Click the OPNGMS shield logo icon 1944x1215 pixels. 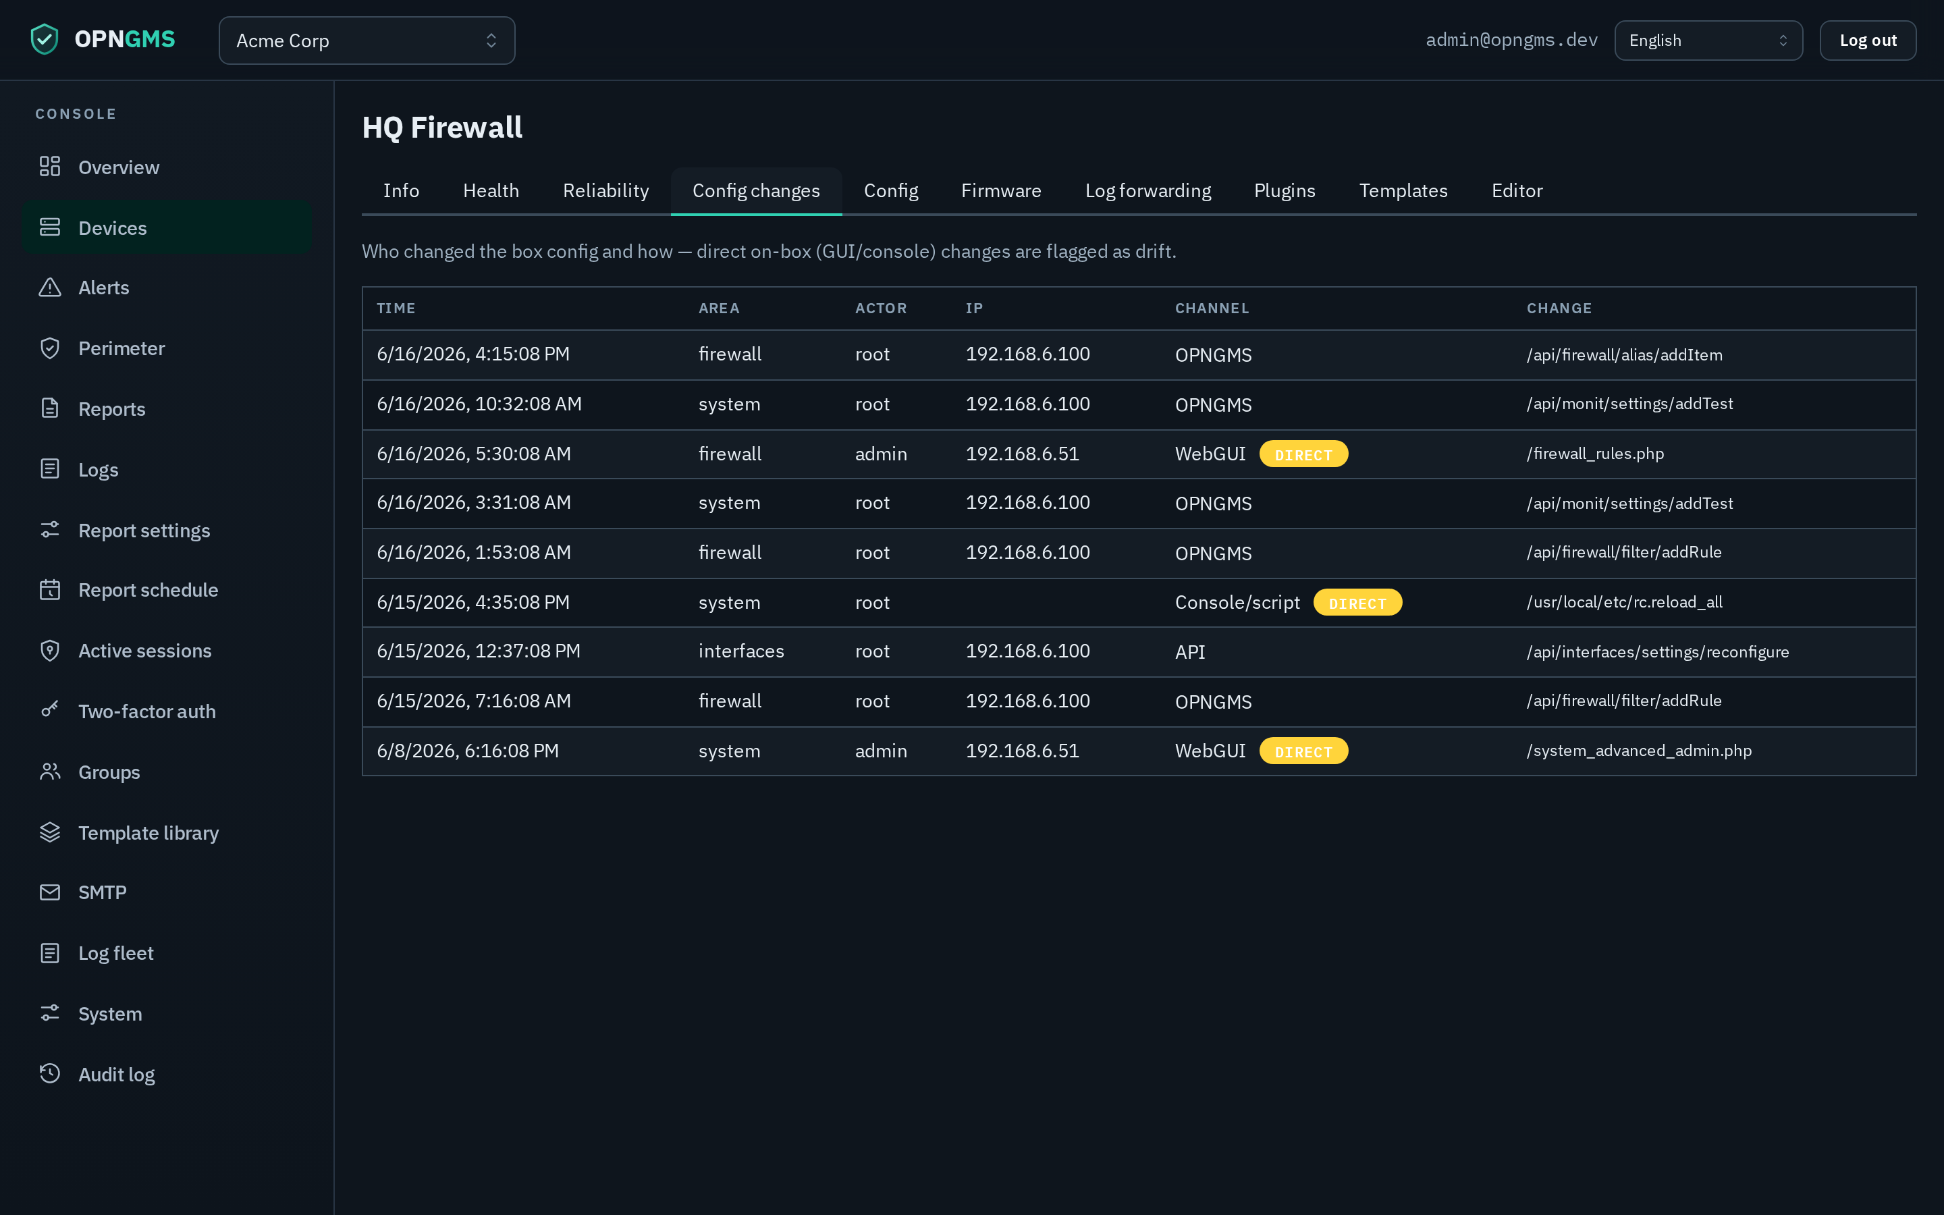point(45,39)
